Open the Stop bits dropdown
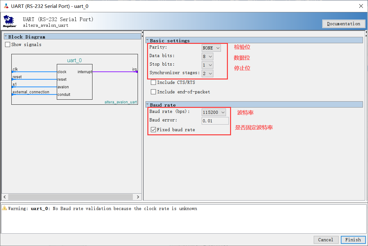This screenshot has height=246, width=368. (x=208, y=65)
